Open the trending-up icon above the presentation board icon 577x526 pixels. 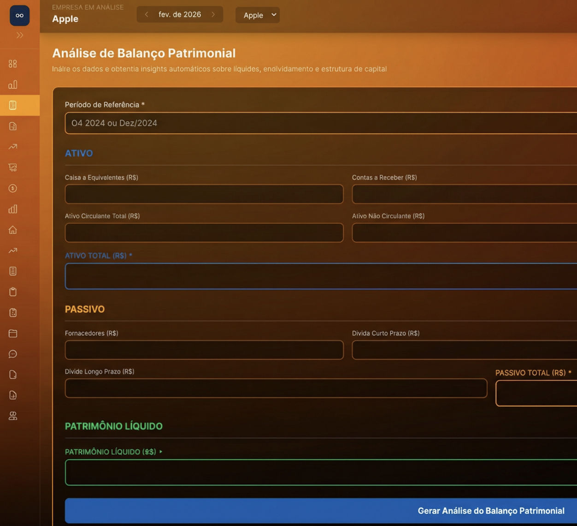pyautogui.click(x=13, y=147)
